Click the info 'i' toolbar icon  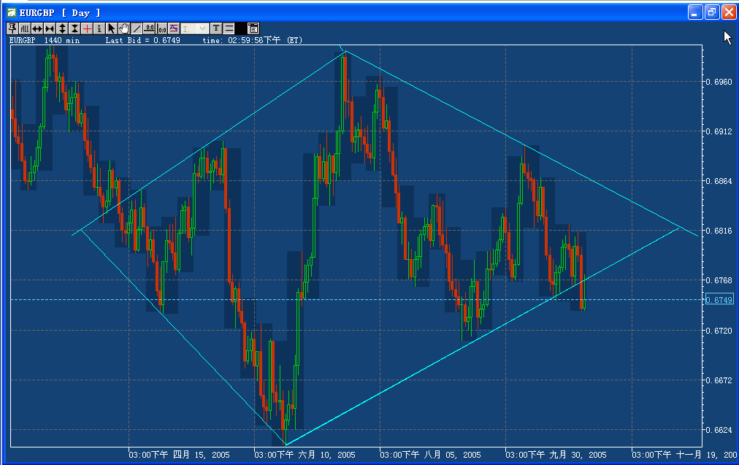99,28
